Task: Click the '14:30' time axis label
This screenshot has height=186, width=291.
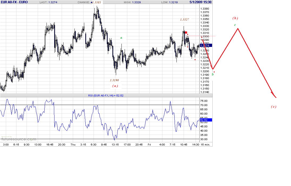Action: [x=196, y=144]
